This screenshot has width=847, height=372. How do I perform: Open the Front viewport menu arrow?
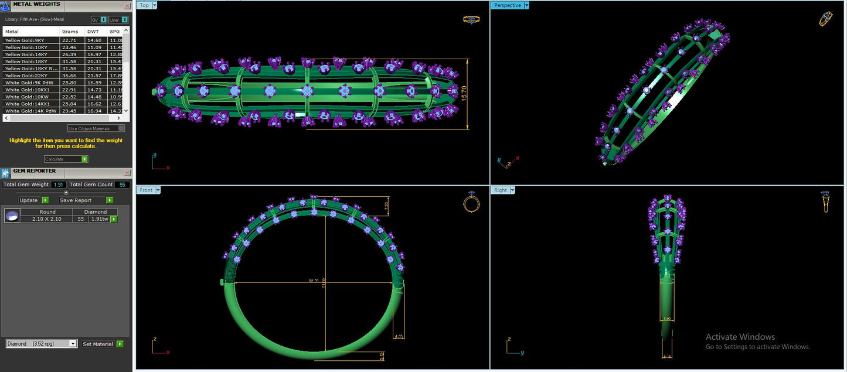tap(158, 190)
